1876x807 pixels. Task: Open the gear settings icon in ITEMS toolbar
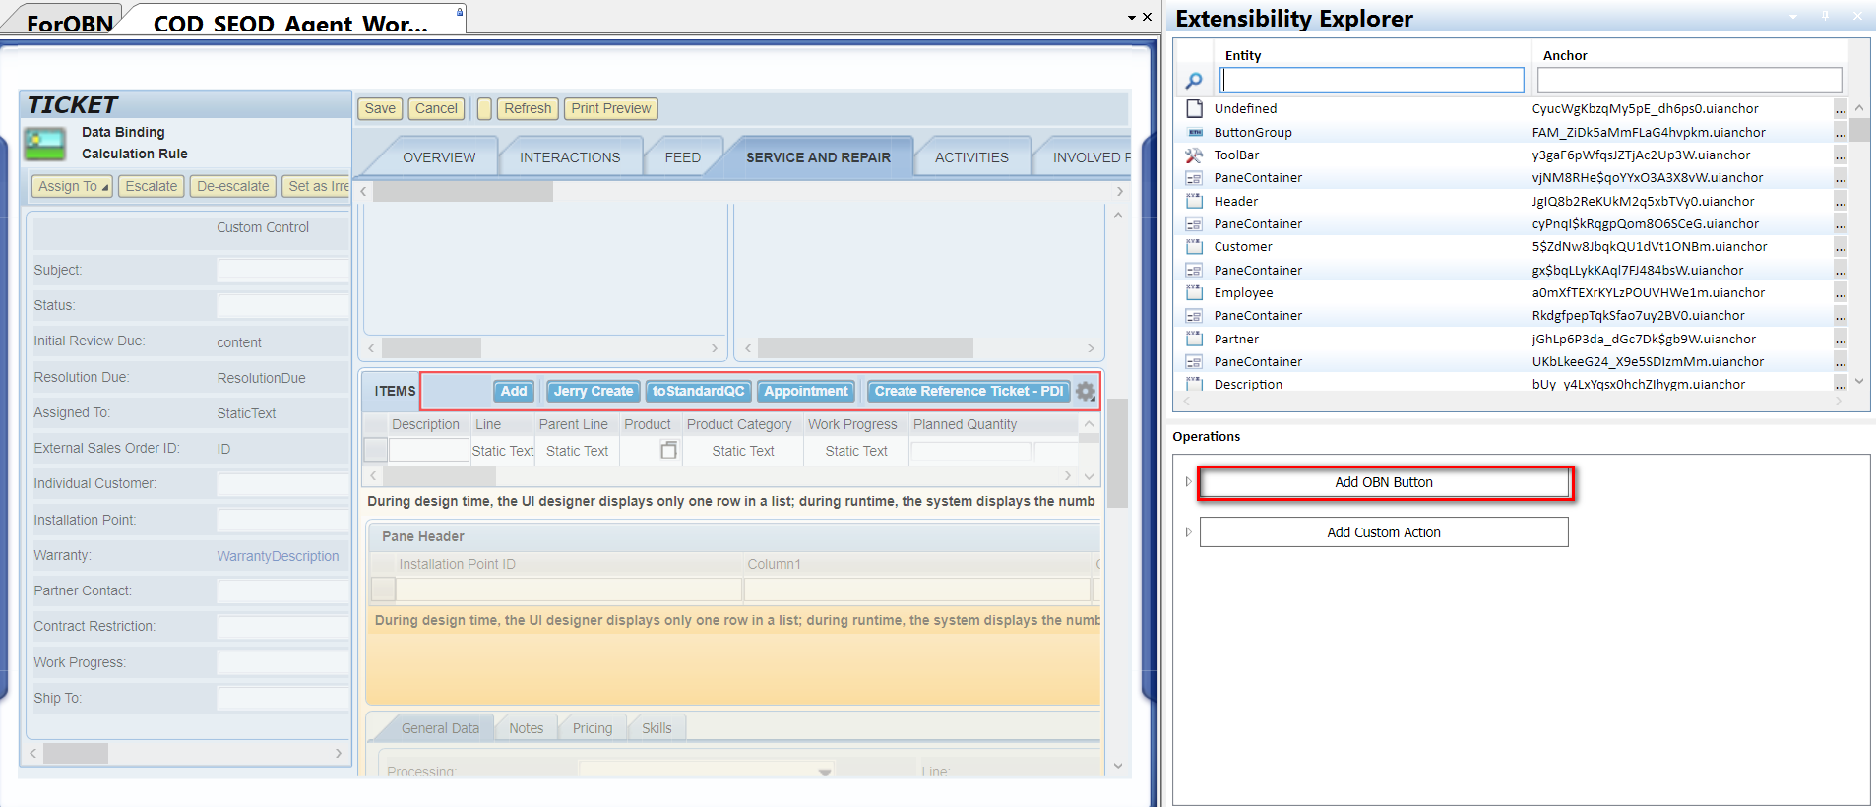pos(1085,392)
